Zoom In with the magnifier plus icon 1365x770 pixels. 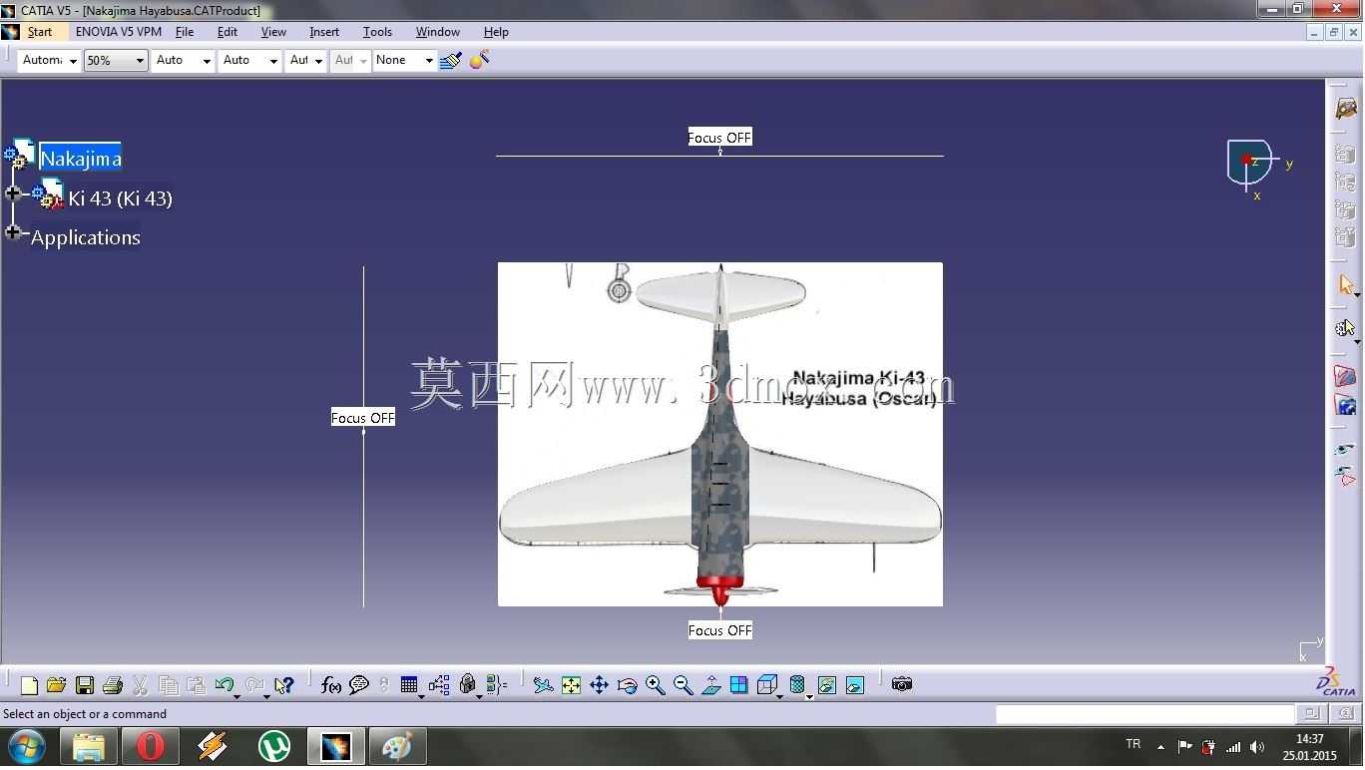pos(655,685)
